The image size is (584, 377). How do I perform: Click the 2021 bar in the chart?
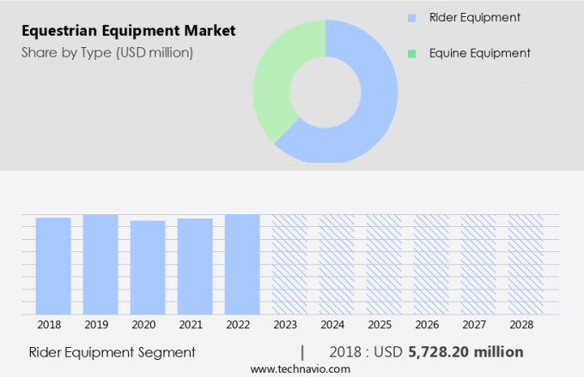(x=195, y=266)
